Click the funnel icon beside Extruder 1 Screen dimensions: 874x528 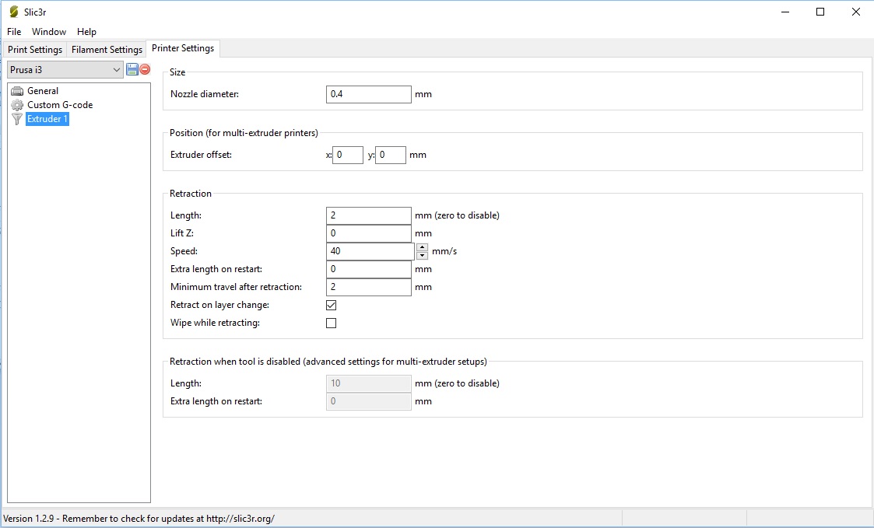tap(17, 119)
